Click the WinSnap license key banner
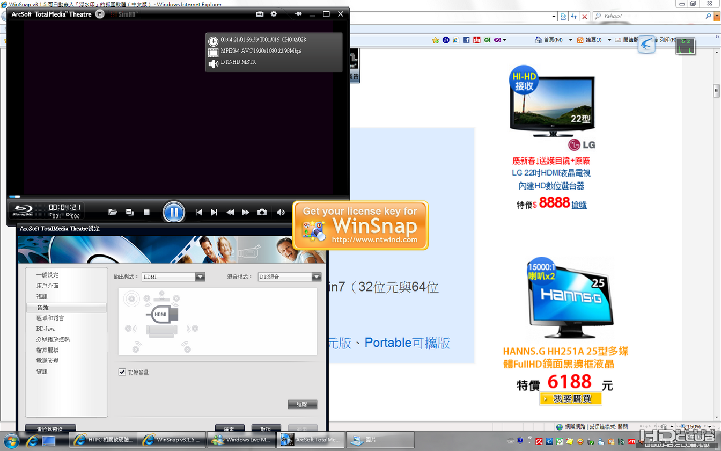 (360, 225)
